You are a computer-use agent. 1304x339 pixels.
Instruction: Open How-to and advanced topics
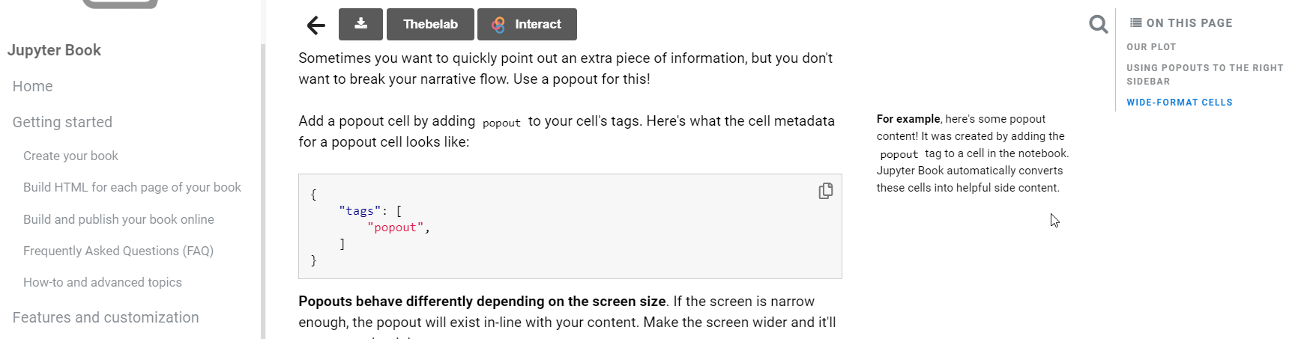click(x=103, y=282)
